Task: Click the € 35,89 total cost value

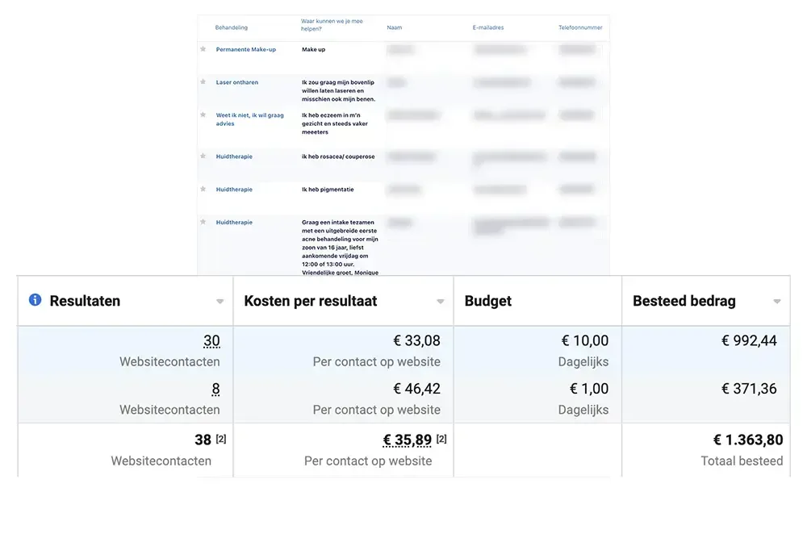Action: pos(407,440)
